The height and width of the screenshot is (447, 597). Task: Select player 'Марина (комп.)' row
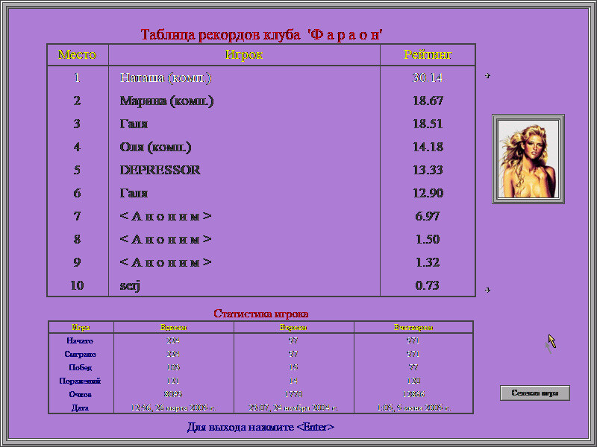click(x=166, y=101)
